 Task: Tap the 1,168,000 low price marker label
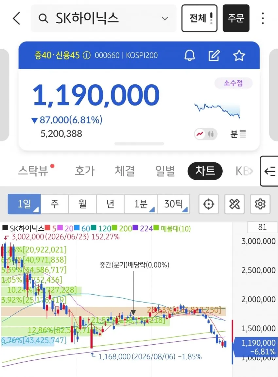point(150,356)
